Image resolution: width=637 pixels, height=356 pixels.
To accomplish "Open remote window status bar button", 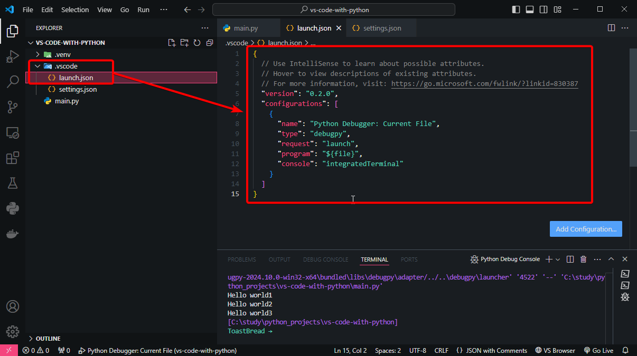I will pos(8,350).
